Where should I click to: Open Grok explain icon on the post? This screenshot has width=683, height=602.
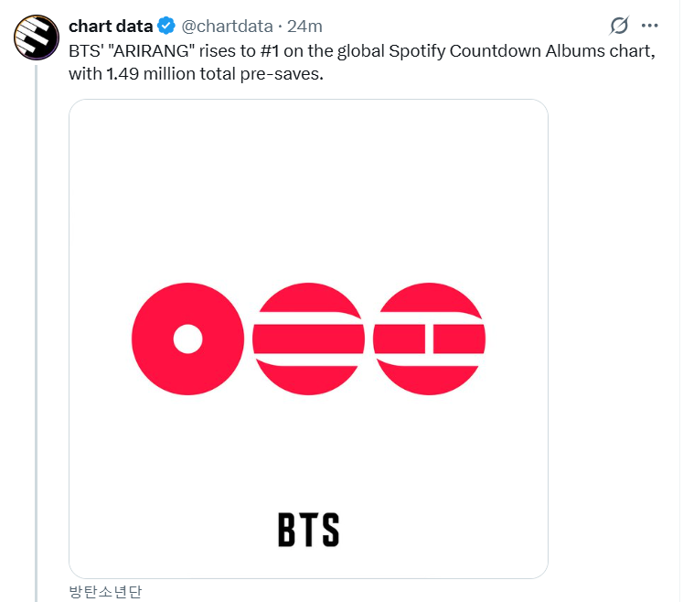coord(619,26)
